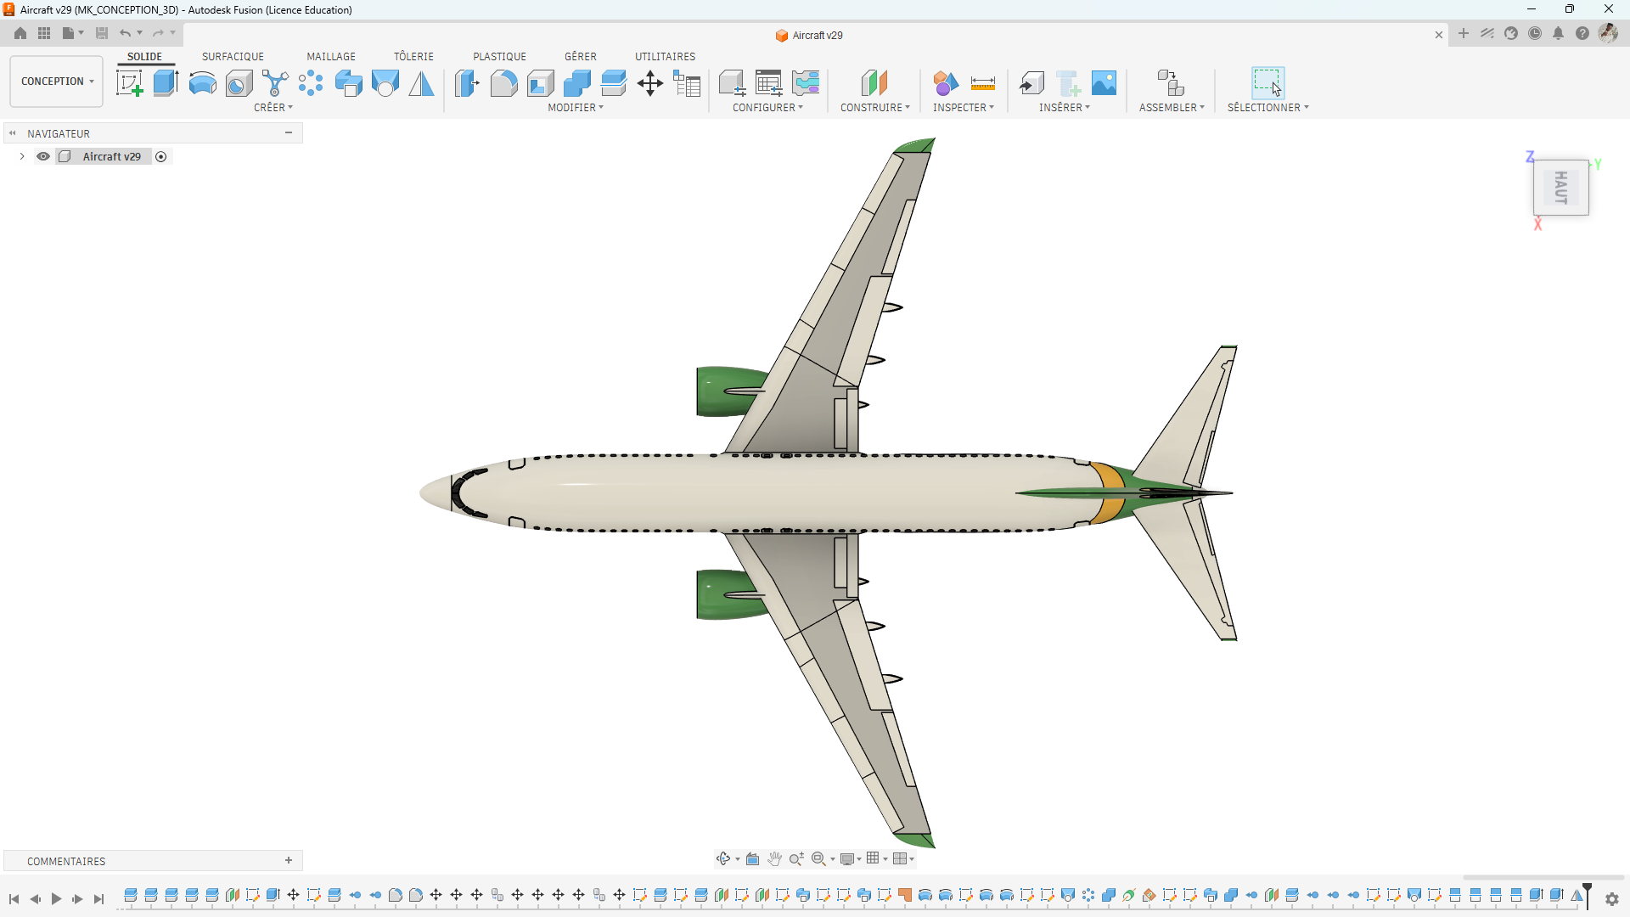Click the Insert Canvas image icon

coord(1104,83)
